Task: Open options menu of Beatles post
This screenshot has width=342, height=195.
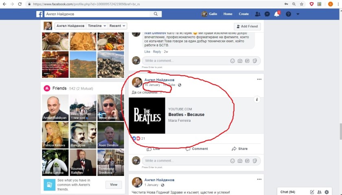Action: (x=259, y=79)
